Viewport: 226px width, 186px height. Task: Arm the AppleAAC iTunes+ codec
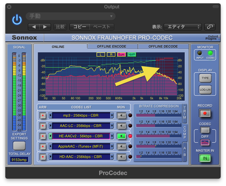point(43,146)
